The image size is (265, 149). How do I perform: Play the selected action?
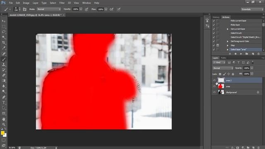point(241,54)
